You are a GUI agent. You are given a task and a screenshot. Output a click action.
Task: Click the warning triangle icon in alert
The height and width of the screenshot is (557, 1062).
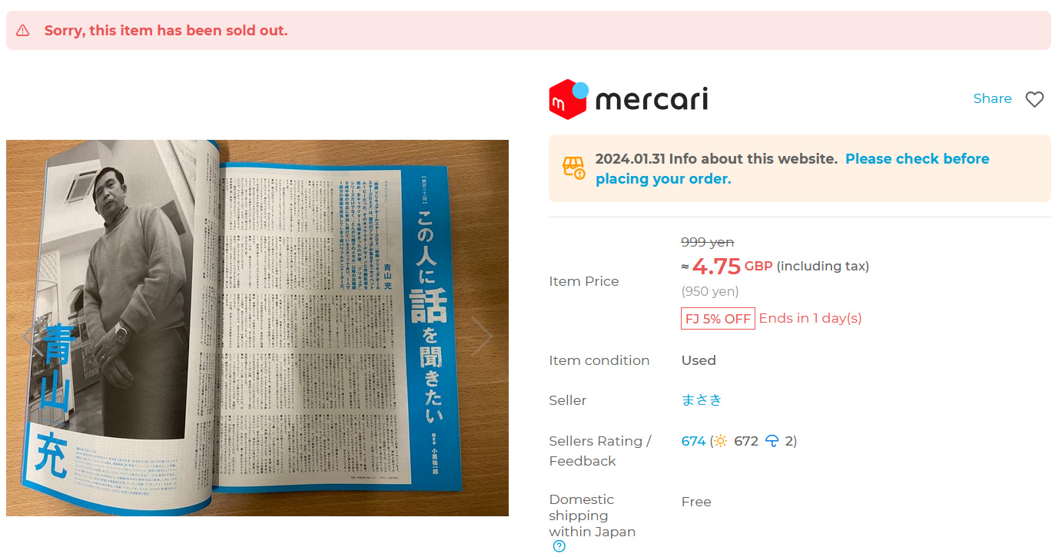[x=23, y=31]
